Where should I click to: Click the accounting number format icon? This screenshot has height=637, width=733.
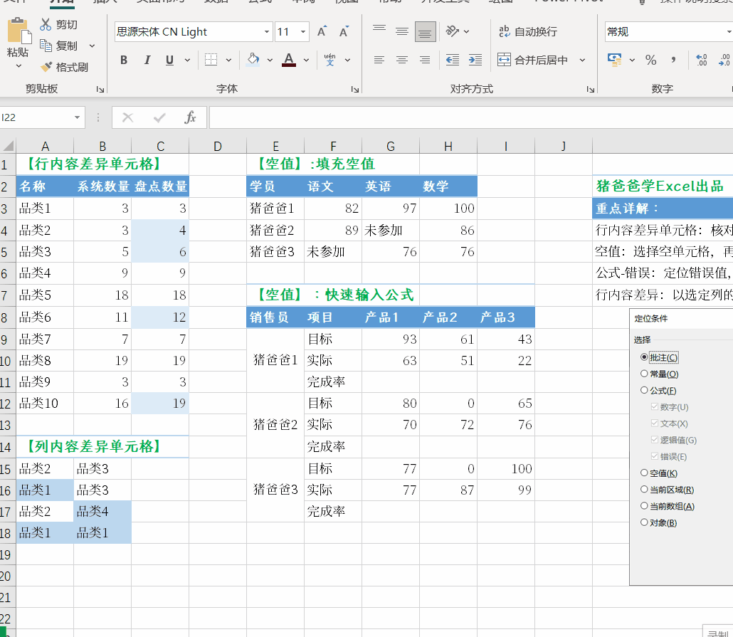(x=614, y=60)
